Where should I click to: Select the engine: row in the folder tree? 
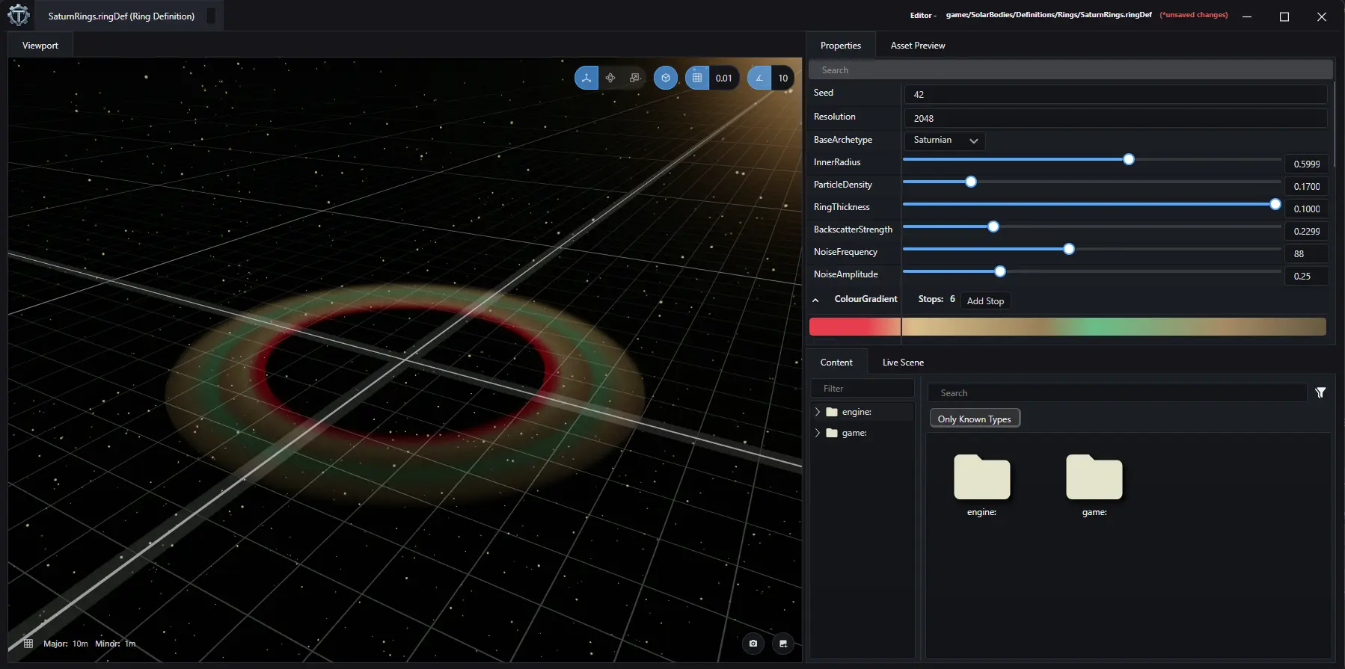coord(863,412)
